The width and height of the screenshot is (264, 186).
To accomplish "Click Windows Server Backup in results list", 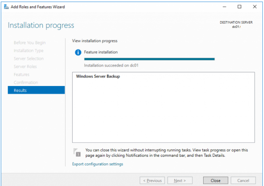I will coord(98,76).
